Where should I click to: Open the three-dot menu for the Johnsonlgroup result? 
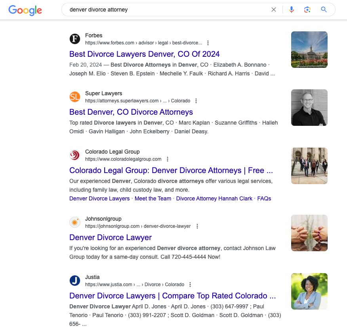(x=197, y=226)
